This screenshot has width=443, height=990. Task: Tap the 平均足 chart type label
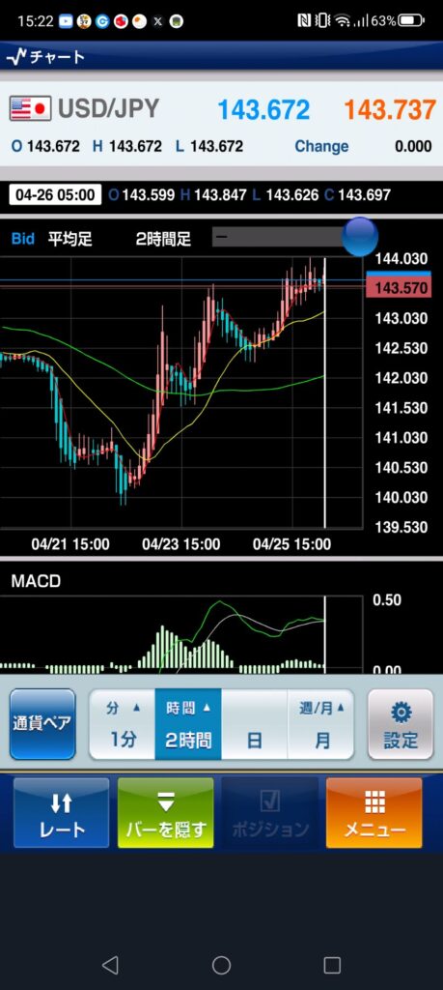[x=69, y=239]
